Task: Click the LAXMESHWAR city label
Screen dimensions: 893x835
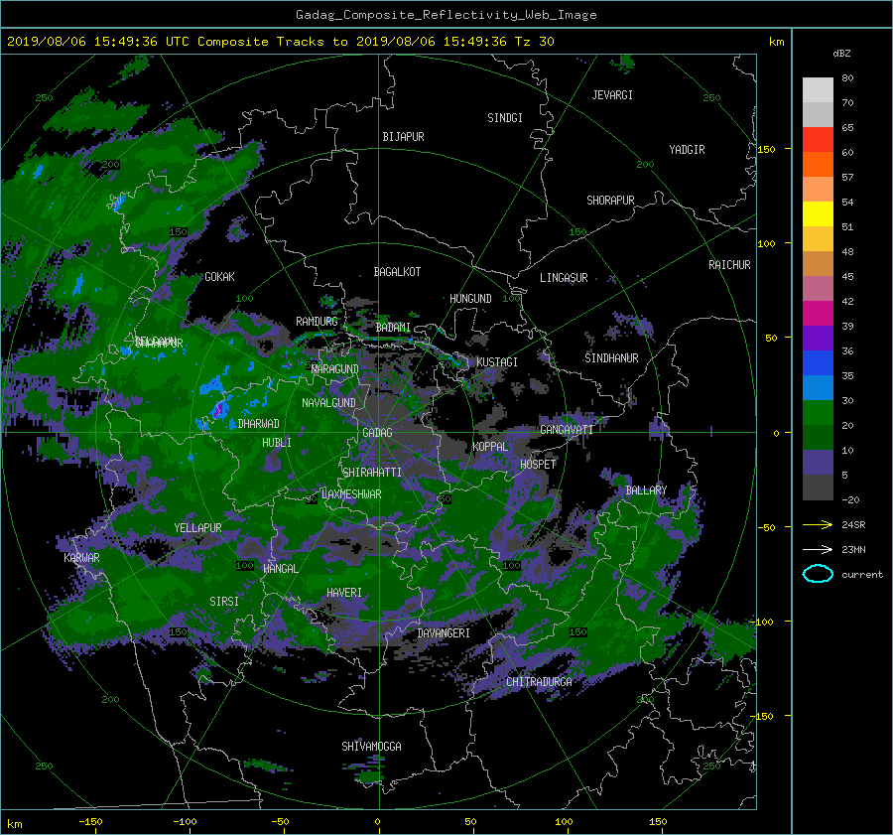Action: tap(351, 494)
